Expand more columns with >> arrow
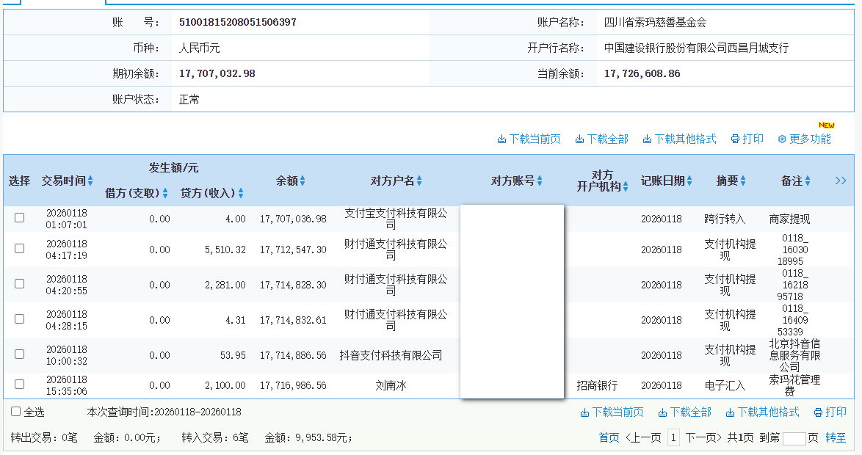The width and height of the screenshot is (862, 455). pyautogui.click(x=841, y=181)
